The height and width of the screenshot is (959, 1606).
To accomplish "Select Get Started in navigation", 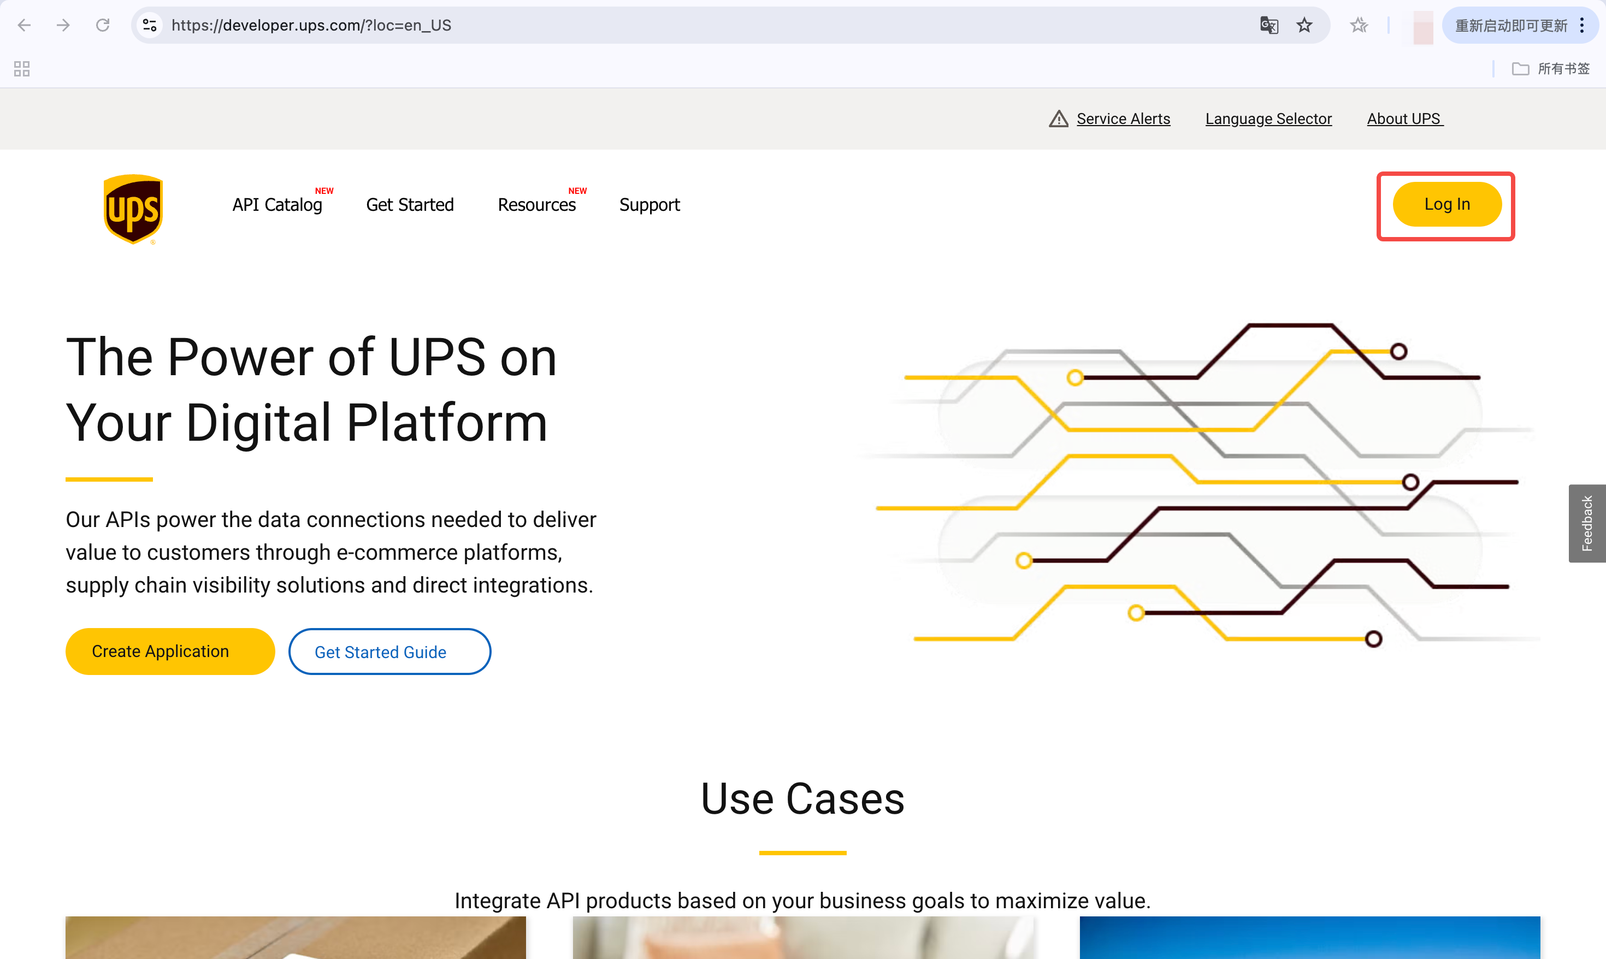I will click(x=410, y=205).
